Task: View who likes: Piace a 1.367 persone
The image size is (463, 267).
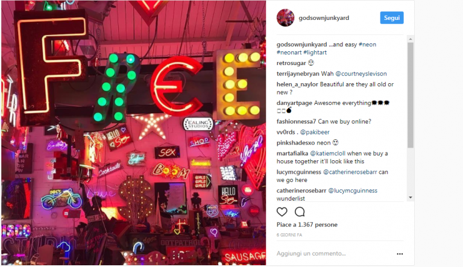Action: (307, 224)
